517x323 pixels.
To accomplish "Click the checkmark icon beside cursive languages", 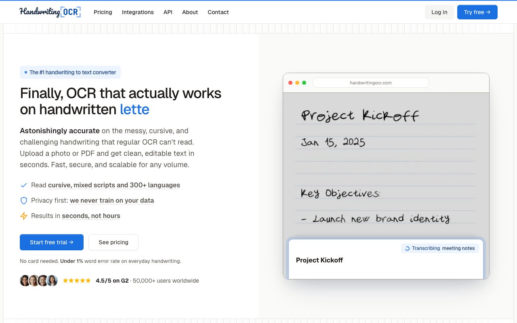I will [x=24, y=185].
